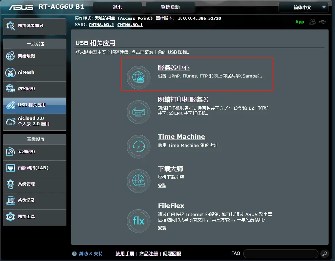Click the 下载大师 heading text
Screen dimensions: 335x261
(170, 169)
